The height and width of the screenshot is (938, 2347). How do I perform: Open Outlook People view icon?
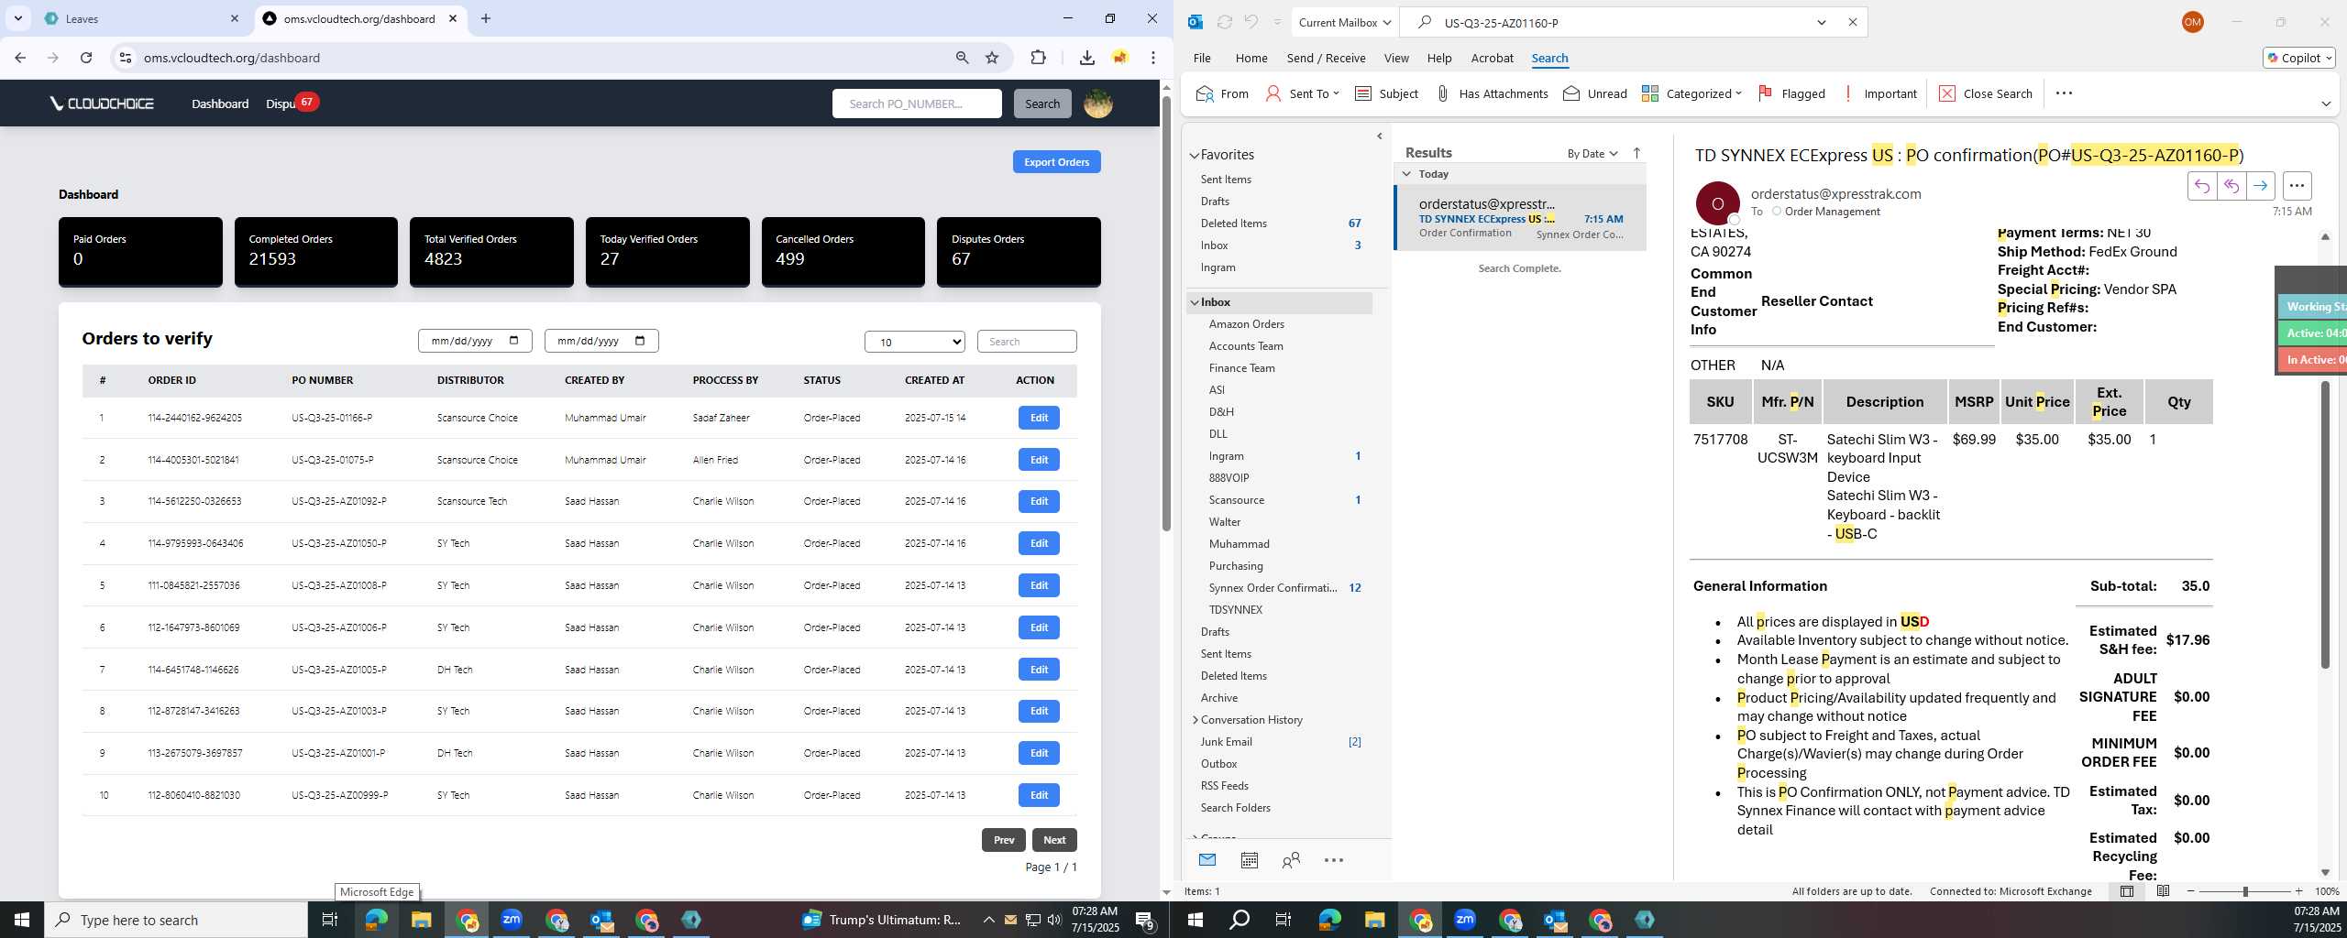click(x=1291, y=859)
